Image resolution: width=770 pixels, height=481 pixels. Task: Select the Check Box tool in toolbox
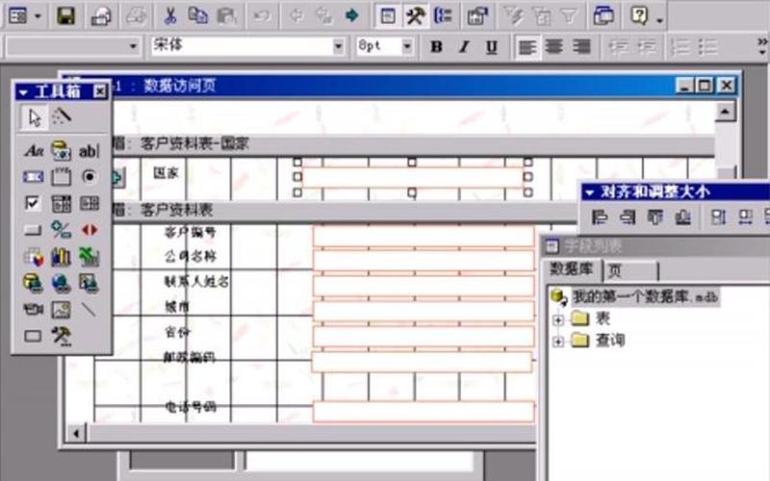pyautogui.click(x=34, y=203)
